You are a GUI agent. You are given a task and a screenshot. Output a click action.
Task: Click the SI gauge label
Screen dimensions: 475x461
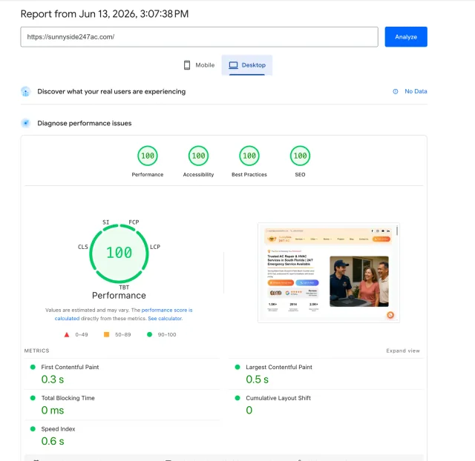[105, 222]
